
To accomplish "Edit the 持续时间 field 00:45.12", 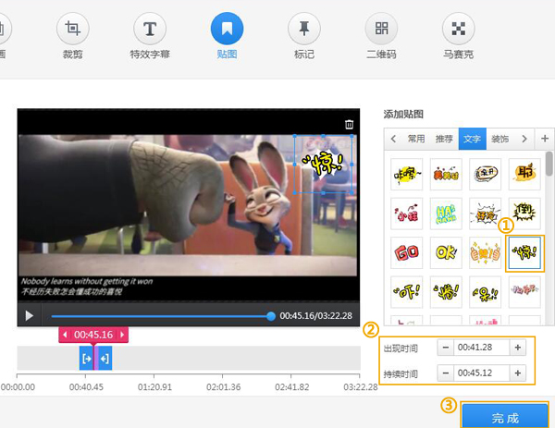I will 482,373.
